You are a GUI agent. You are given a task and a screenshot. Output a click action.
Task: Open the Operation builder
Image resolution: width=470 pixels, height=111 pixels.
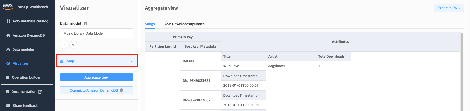26,77
